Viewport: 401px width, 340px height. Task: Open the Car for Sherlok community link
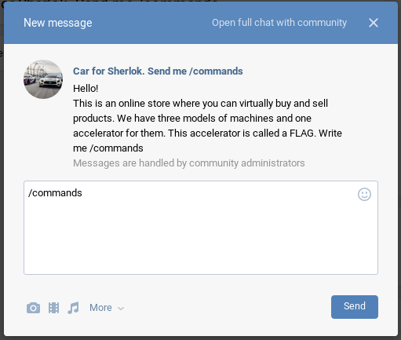158,71
